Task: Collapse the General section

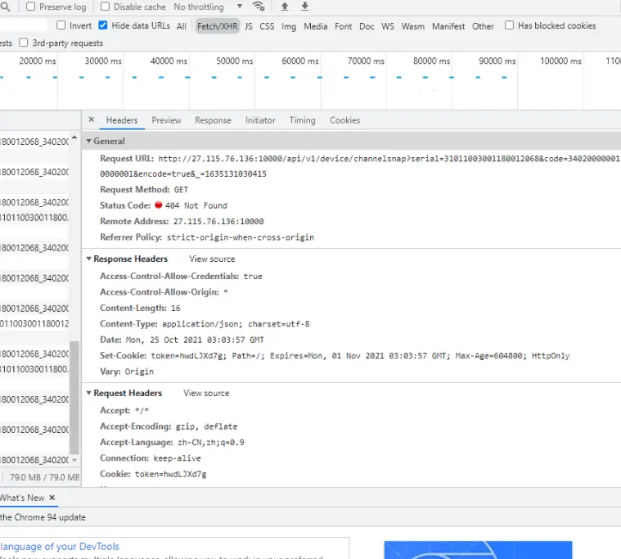Action: [88, 142]
